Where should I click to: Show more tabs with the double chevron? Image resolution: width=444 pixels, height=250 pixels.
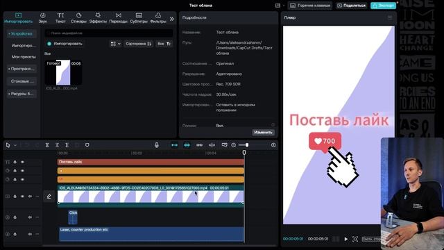172,19
